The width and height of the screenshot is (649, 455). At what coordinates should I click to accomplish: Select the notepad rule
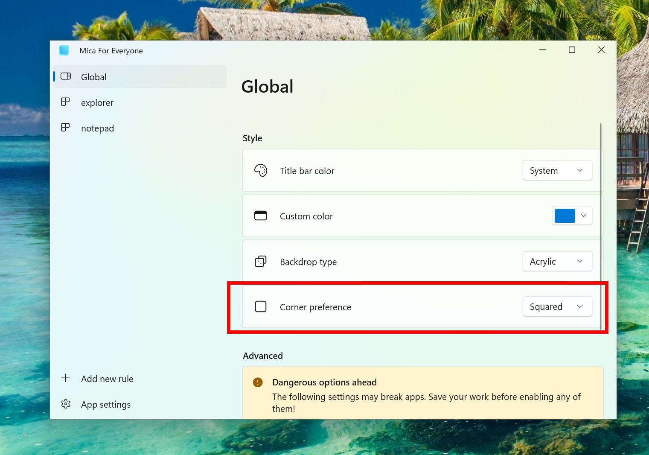click(x=140, y=128)
